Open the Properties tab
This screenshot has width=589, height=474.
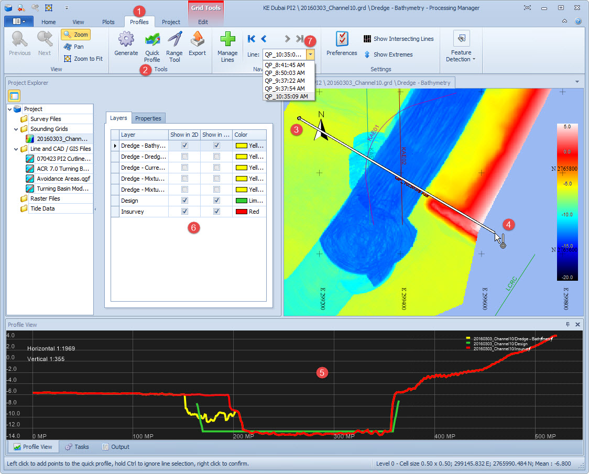point(148,118)
